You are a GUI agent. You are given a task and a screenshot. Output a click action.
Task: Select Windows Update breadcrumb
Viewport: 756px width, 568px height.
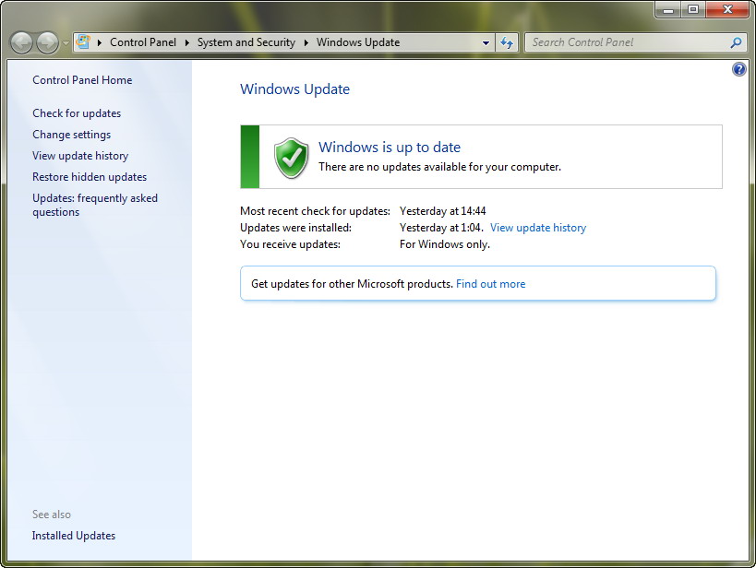358,42
